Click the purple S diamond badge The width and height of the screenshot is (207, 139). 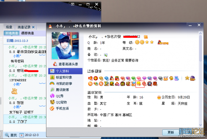[155, 78]
